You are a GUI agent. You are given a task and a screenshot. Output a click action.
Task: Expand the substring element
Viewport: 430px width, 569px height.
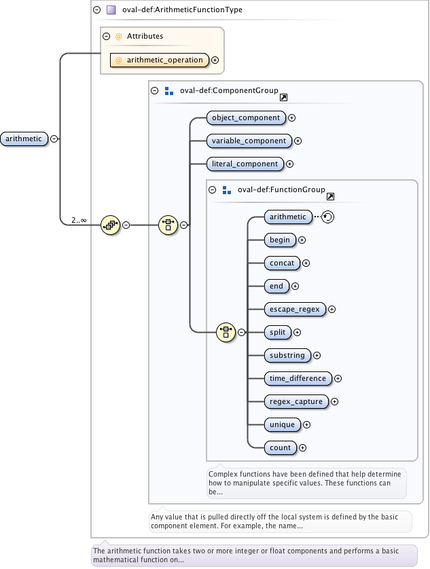[x=317, y=355]
